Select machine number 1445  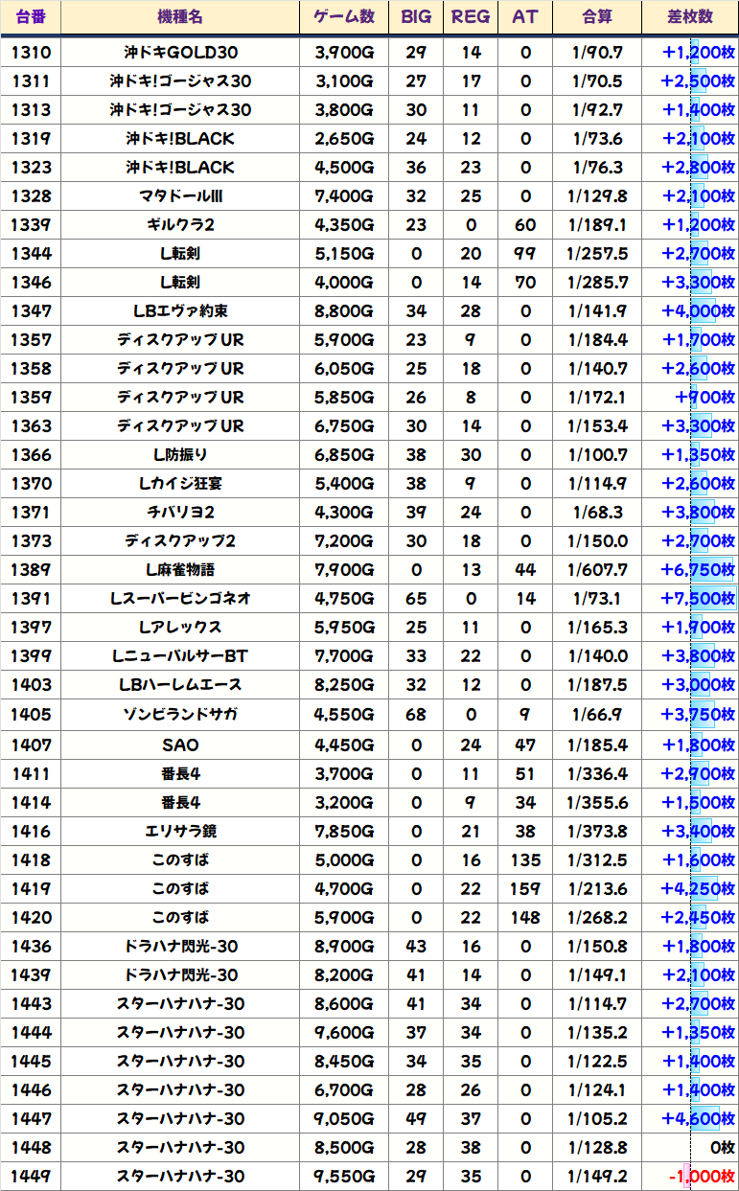point(31,1061)
